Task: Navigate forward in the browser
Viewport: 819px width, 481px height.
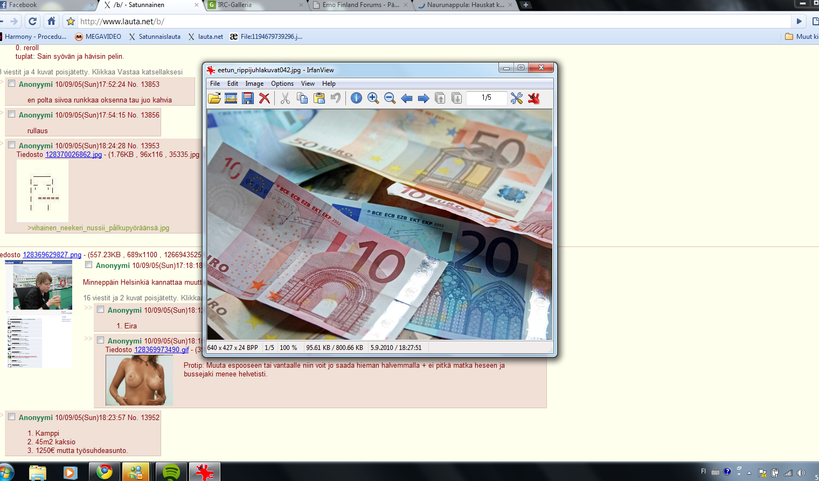Action: click(14, 22)
